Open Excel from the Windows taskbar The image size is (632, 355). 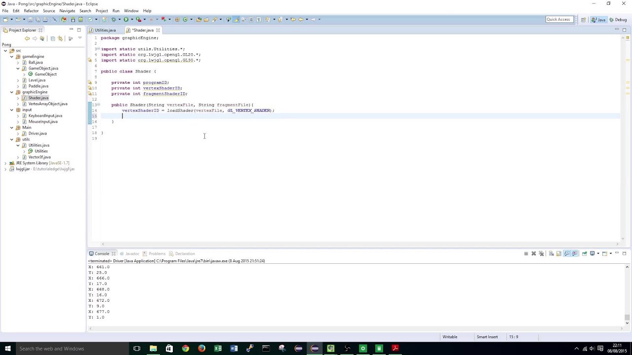(218, 349)
